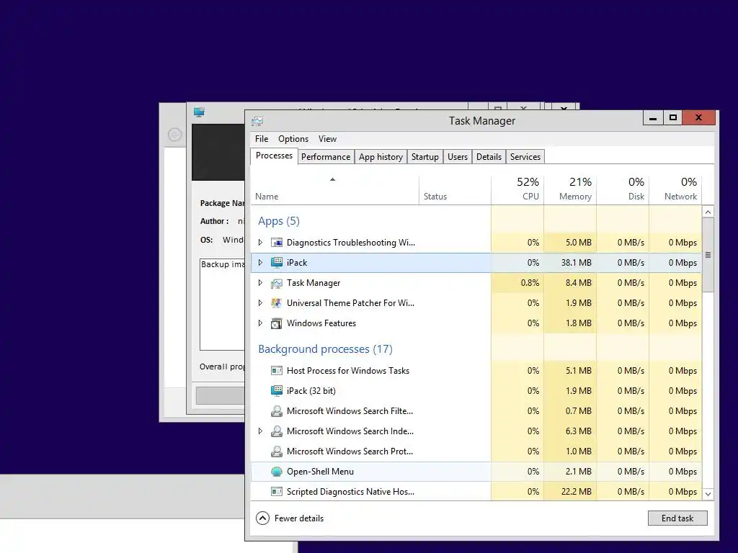
Task: Switch to the Details tab
Action: [x=489, y=157]
